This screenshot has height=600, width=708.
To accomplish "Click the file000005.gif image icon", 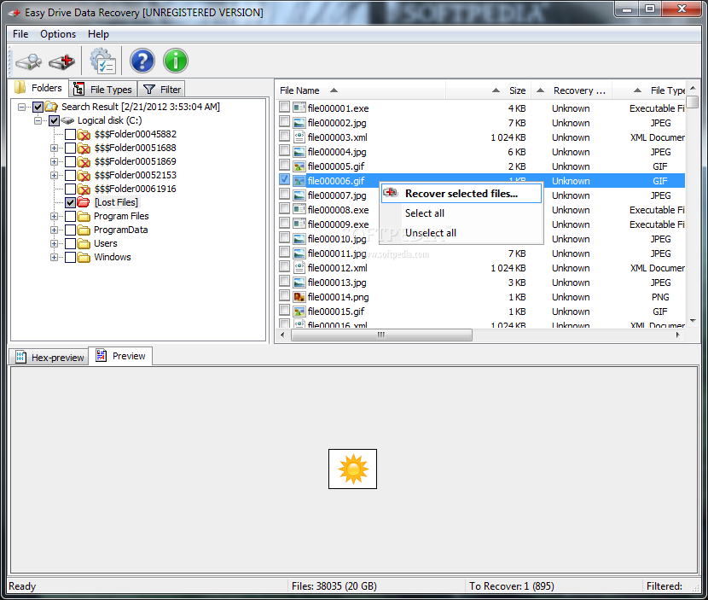I will coord(299,166).
